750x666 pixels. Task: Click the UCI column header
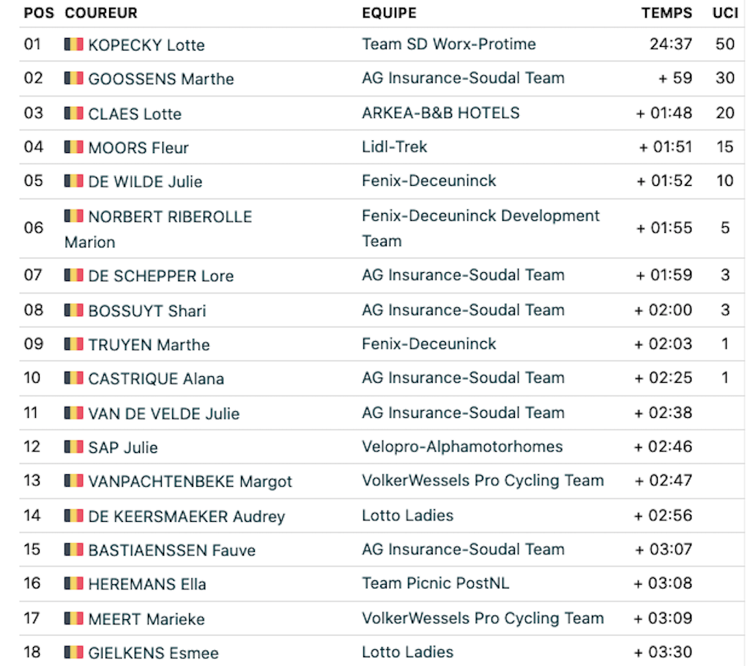[725, 13]
